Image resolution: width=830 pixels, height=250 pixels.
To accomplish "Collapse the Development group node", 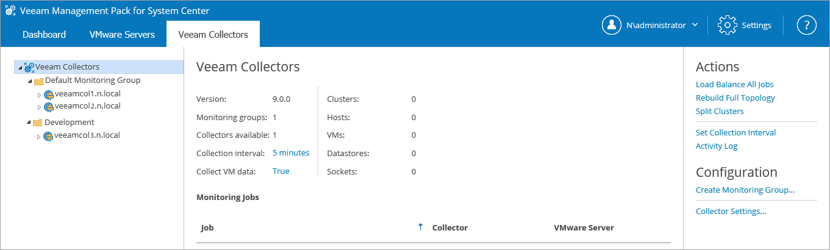I will click(x=29, y=123).
